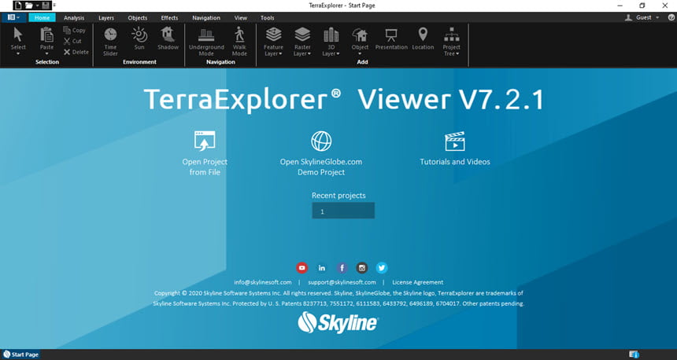Open the Time Slider

coord(110,42)
